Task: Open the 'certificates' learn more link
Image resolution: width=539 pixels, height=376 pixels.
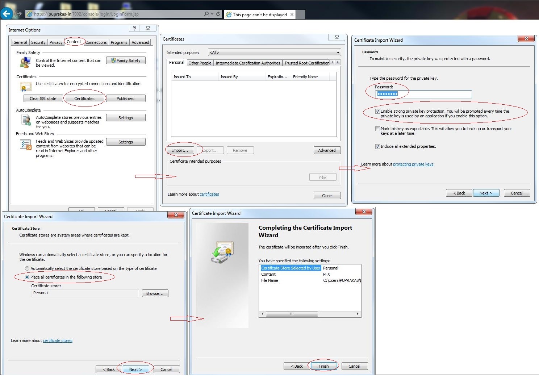Action: coord(209,194)
